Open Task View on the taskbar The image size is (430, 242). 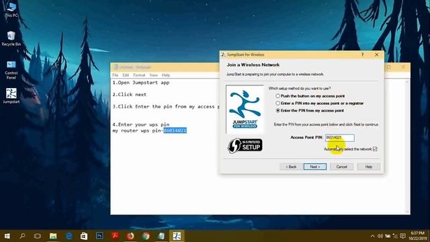[38, 236]
